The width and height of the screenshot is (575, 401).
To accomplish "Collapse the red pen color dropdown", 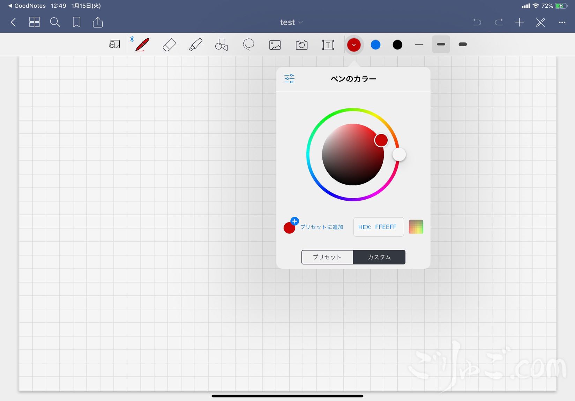I will click(354, 45).
